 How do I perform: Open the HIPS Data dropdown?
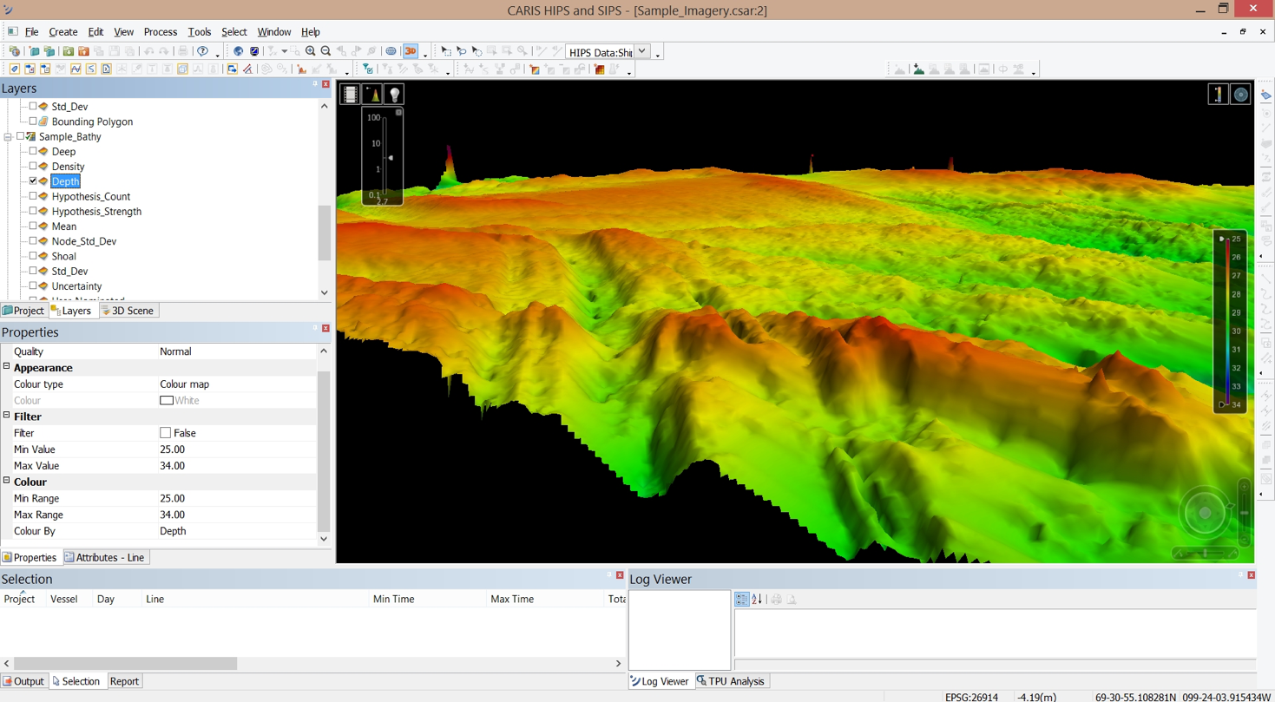click(x=642, y=52)
